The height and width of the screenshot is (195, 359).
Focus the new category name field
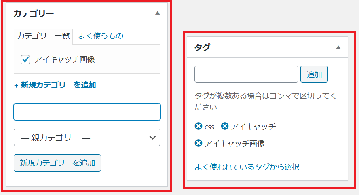(x=87, y=112)
